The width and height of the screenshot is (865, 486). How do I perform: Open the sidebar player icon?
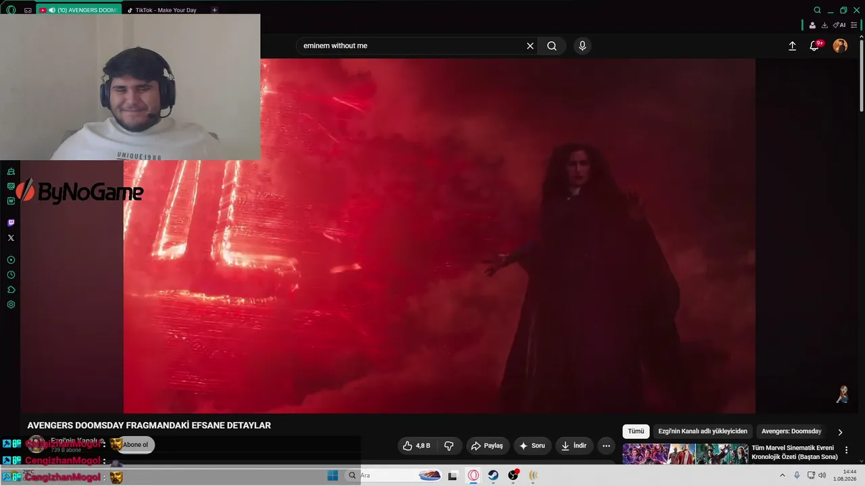pyautogui.click(x=11, y=260)
